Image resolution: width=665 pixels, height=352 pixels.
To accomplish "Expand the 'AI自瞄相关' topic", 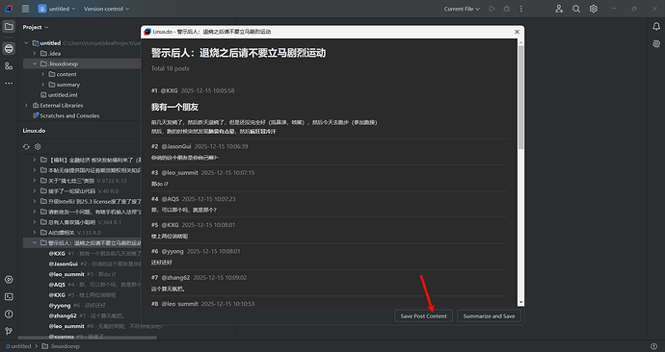I will point(35,233).
